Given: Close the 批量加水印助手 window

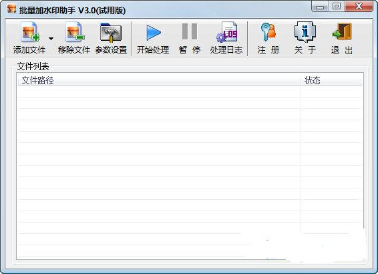Looking at the screenshot, I should [x=359, y=6].
